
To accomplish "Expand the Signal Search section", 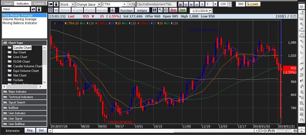I will tap(24, 102).
